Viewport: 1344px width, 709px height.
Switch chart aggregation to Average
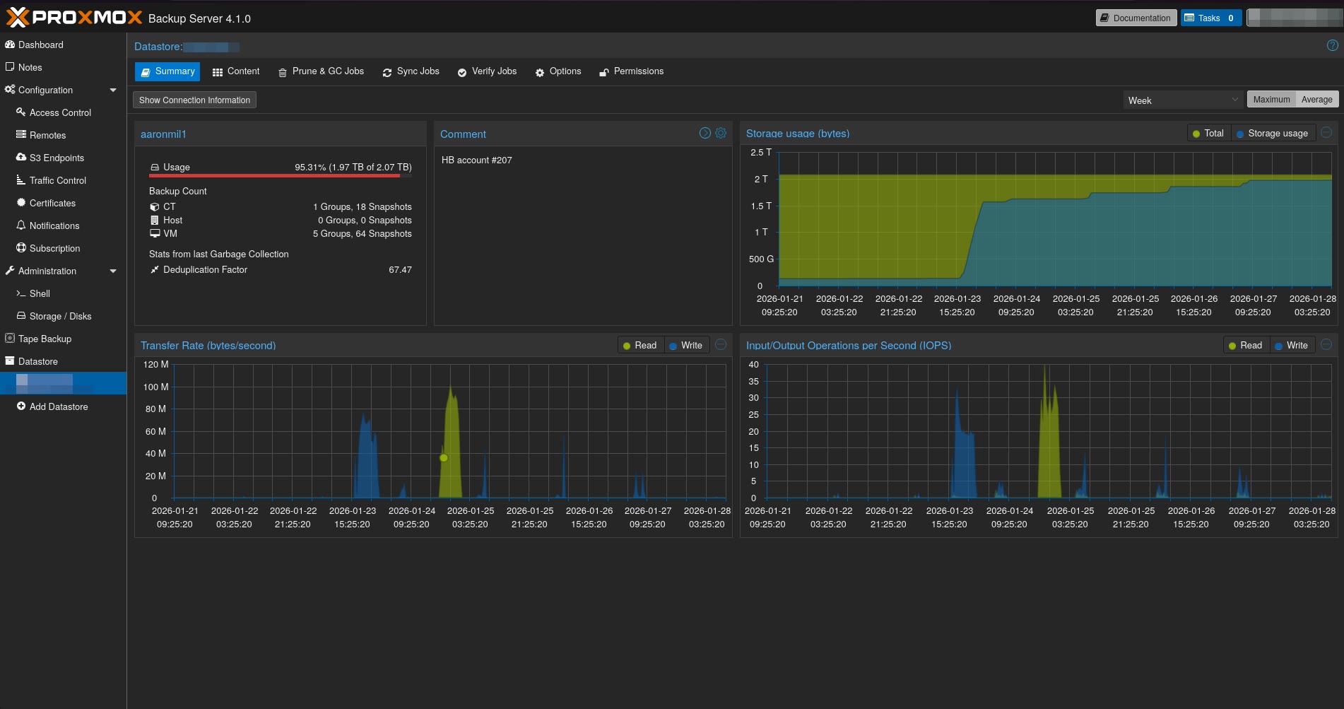1316,99
